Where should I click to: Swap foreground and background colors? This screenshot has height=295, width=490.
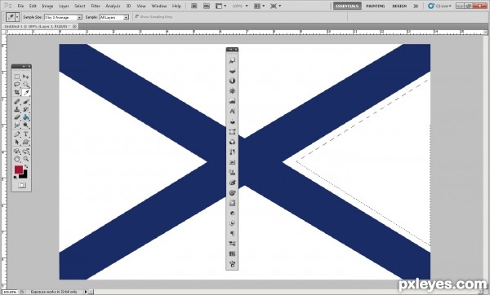tap(26, 167)
